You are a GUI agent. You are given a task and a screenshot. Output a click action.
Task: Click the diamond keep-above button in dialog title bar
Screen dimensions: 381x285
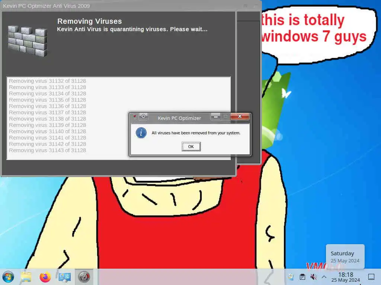pos(143,117)
